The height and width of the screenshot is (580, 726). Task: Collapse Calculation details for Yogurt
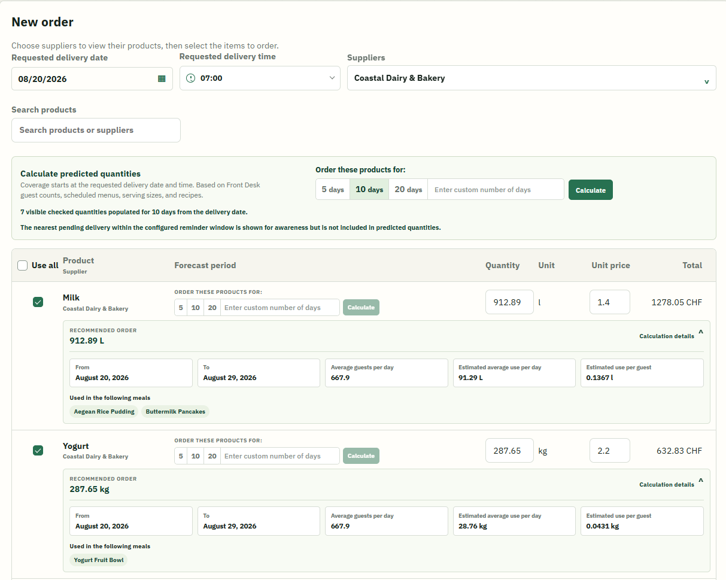pyautogui.click(x=671, y=484)
